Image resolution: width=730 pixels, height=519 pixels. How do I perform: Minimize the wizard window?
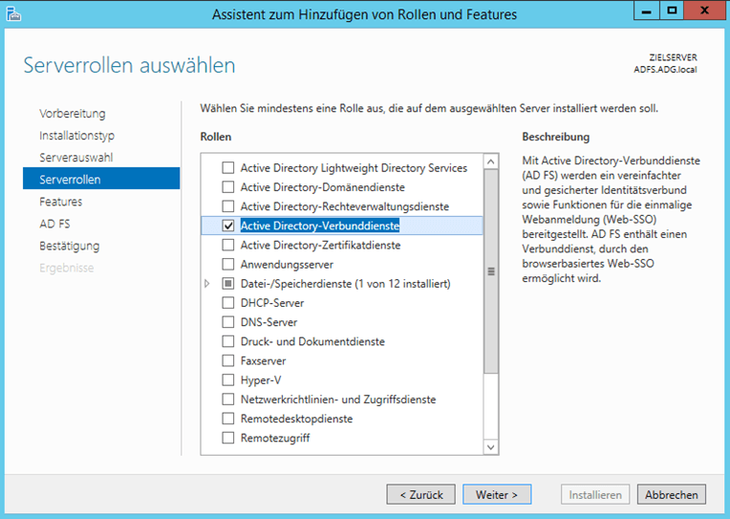click(647, 11)
